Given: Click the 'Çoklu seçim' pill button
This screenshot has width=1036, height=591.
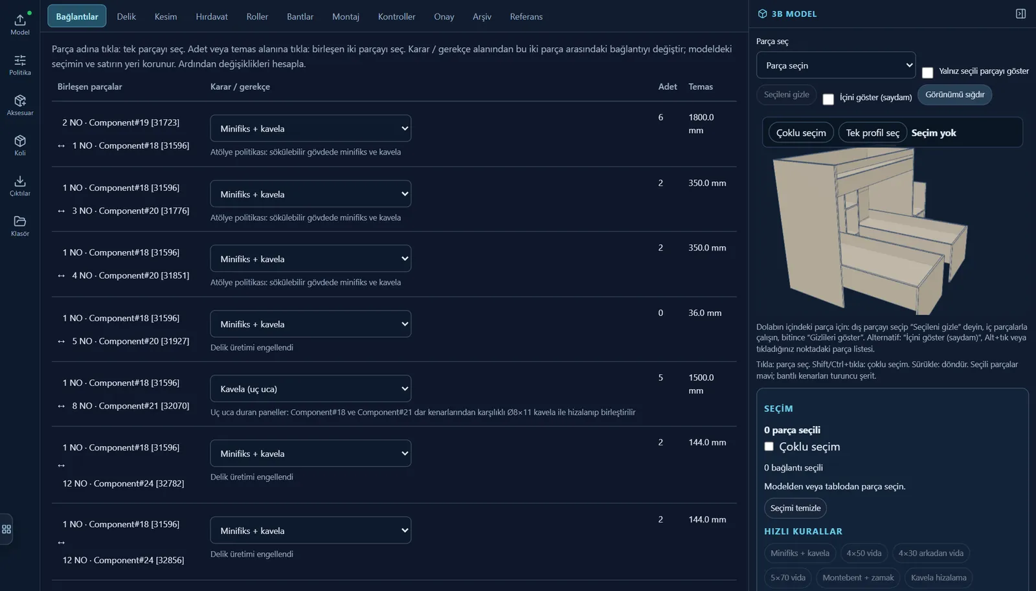Looking at the screenshot, I should tap(801, 133).
